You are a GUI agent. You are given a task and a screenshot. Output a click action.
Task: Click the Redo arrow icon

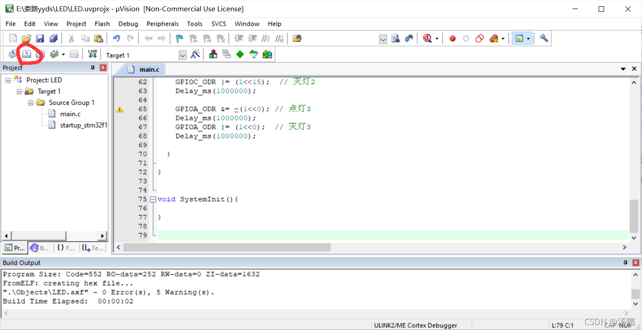tap(130, 39)
